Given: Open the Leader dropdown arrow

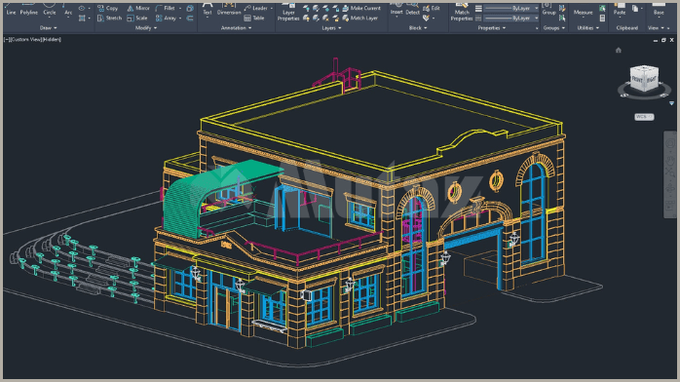Looking at the screenshot, I should click(272, 8).
